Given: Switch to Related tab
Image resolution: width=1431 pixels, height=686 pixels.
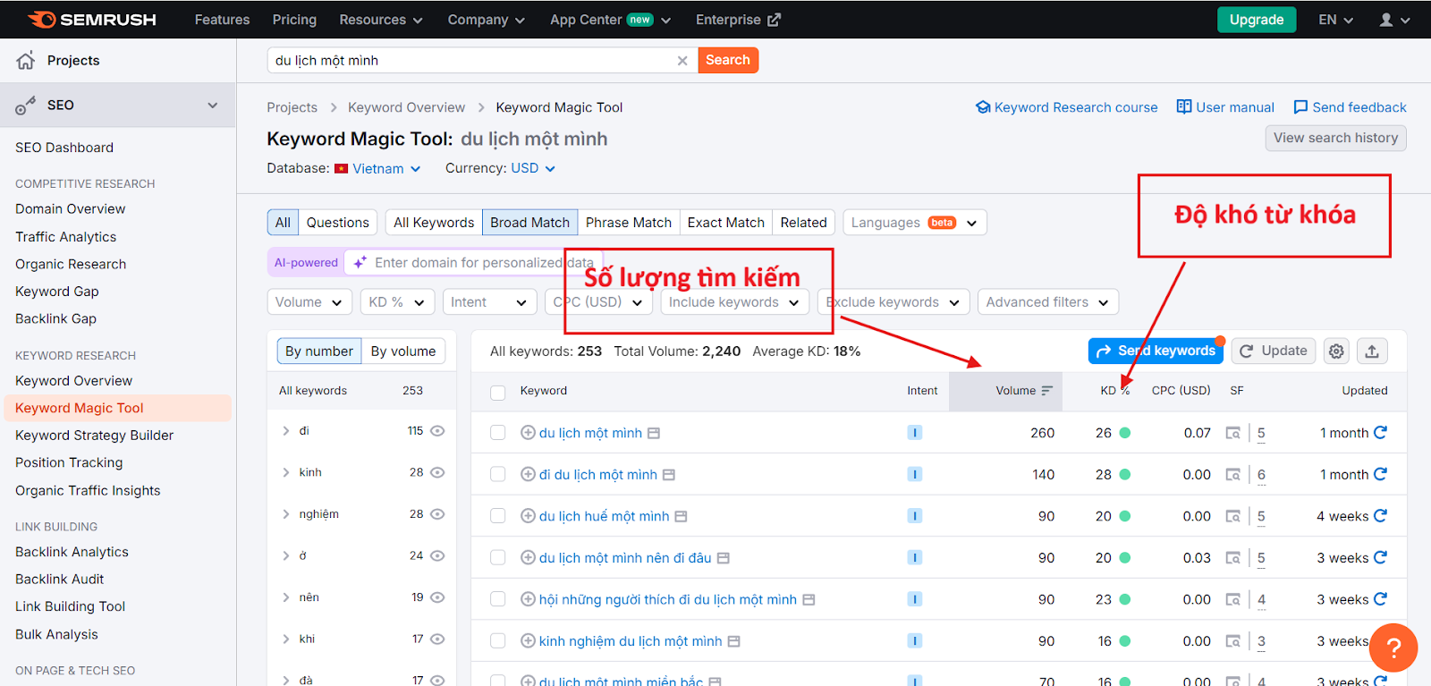Looking at the screenshot, I should point(803,223).
